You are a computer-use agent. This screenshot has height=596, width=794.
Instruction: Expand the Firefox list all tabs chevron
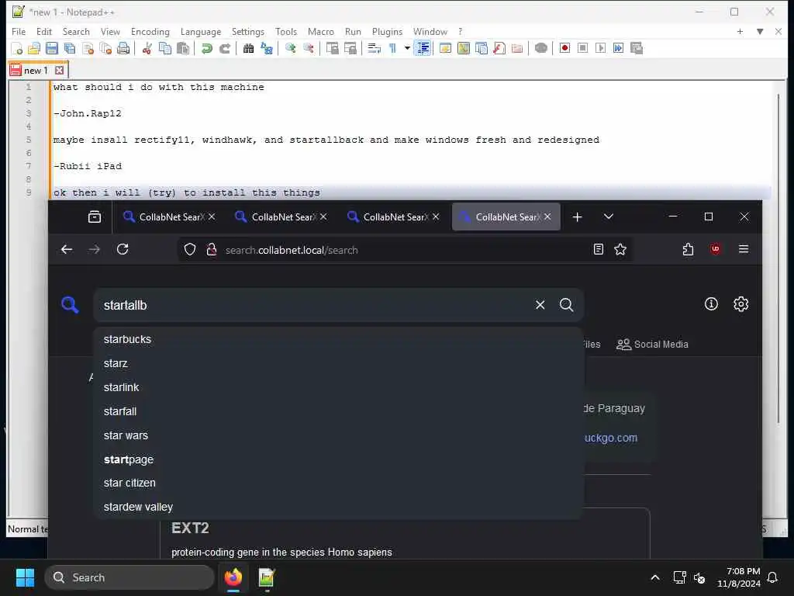tap(609, 217)
